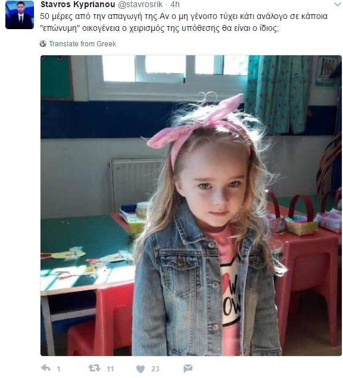The width and height of the screenshot is (343, 378).
Task: Click the second line of the Greek tweet text
Action: click(x=160, y=29)
